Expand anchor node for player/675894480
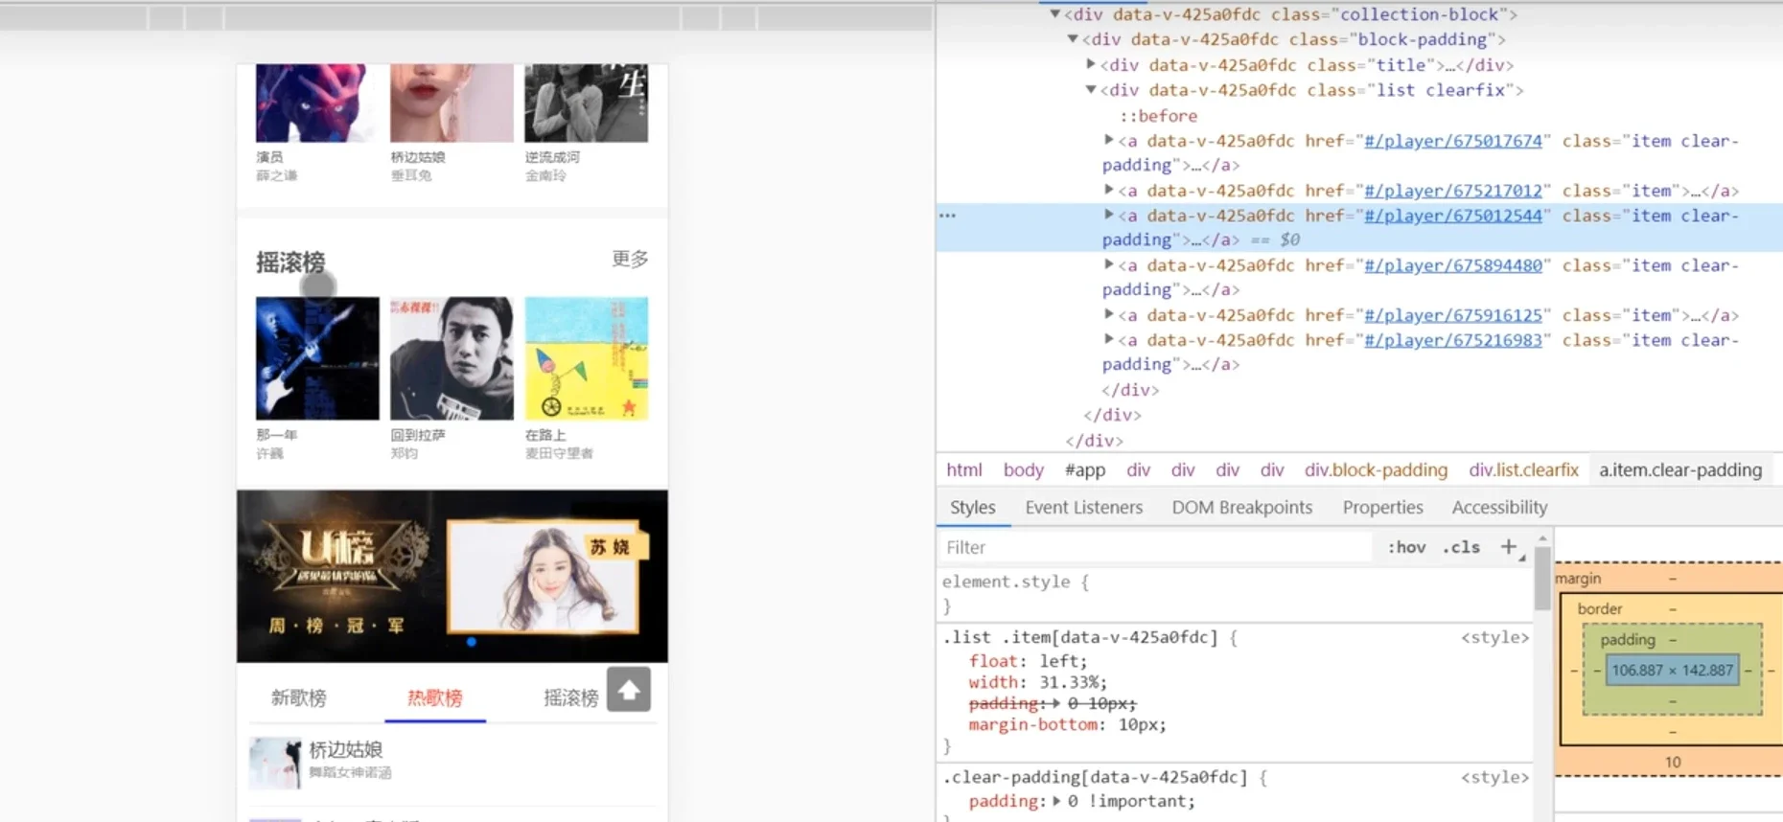Viewport: 1783px width, 822px height. 1109,264
